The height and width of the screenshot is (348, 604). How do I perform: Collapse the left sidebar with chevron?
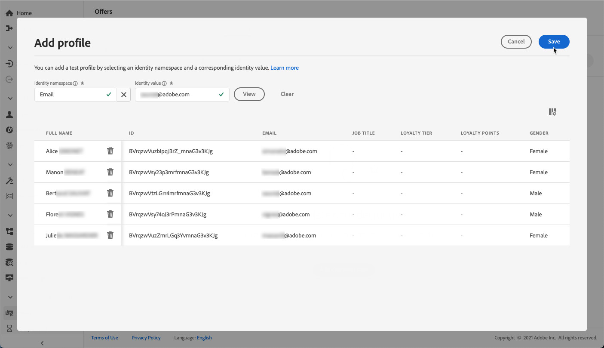[42, 343]
